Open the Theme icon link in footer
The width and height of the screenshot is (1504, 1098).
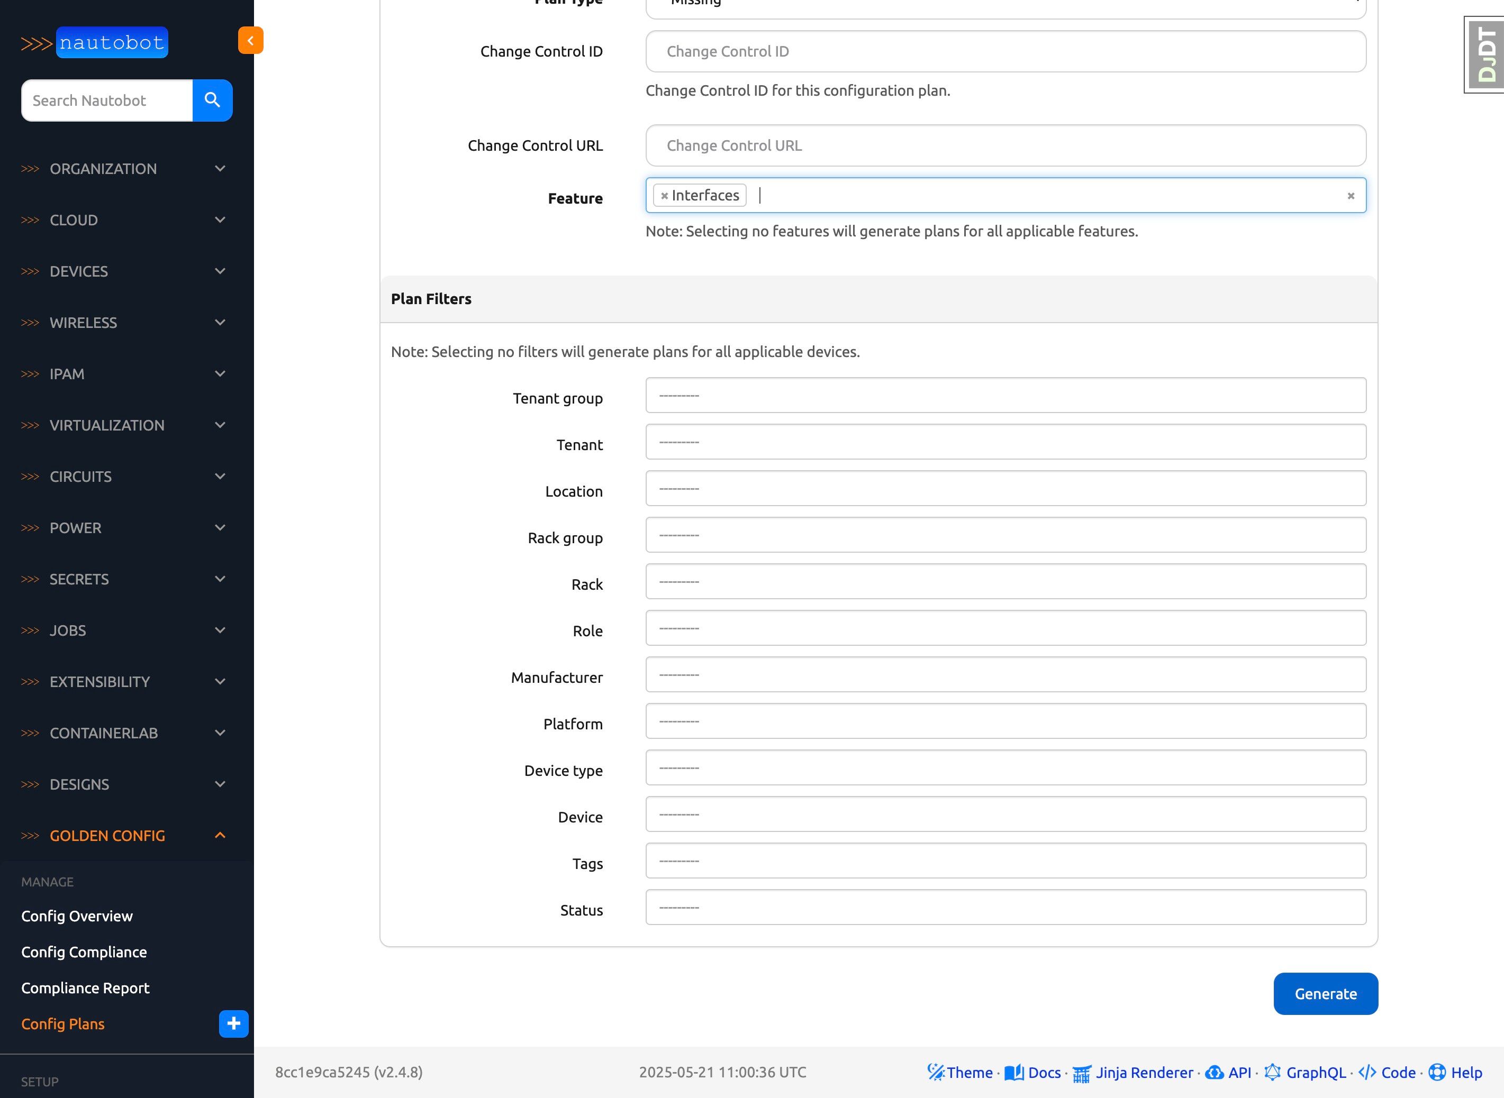[x=959, y=1072]
